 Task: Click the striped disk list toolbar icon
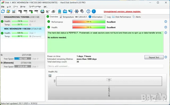coord(14,11)
